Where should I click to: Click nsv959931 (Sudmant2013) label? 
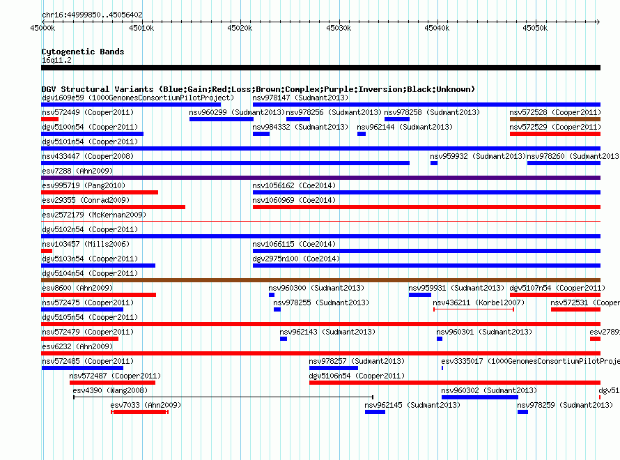[x=456, y=288]
